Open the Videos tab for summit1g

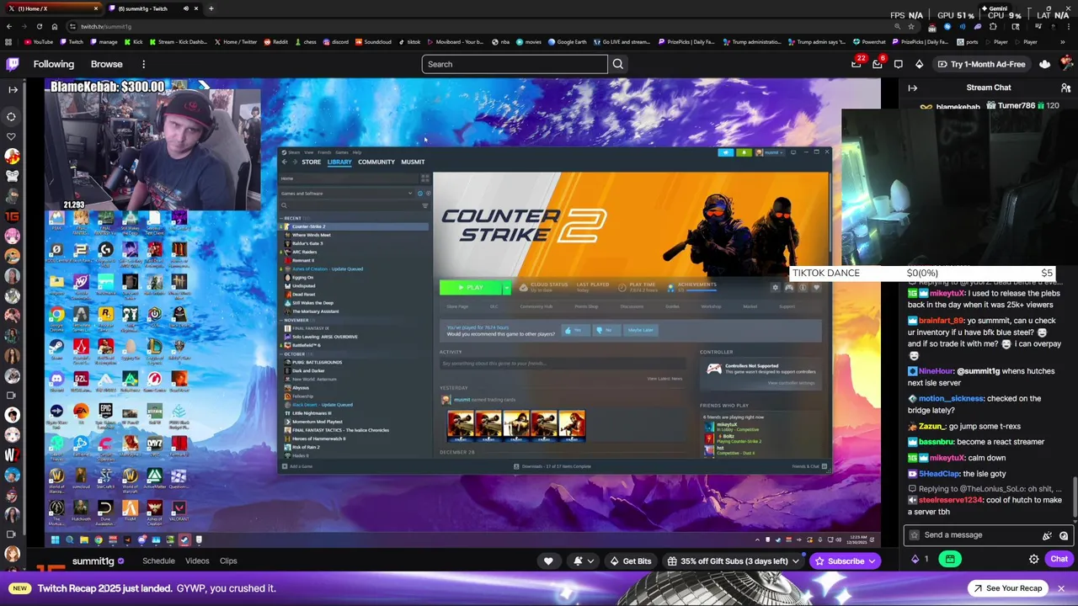pos(197,561)
